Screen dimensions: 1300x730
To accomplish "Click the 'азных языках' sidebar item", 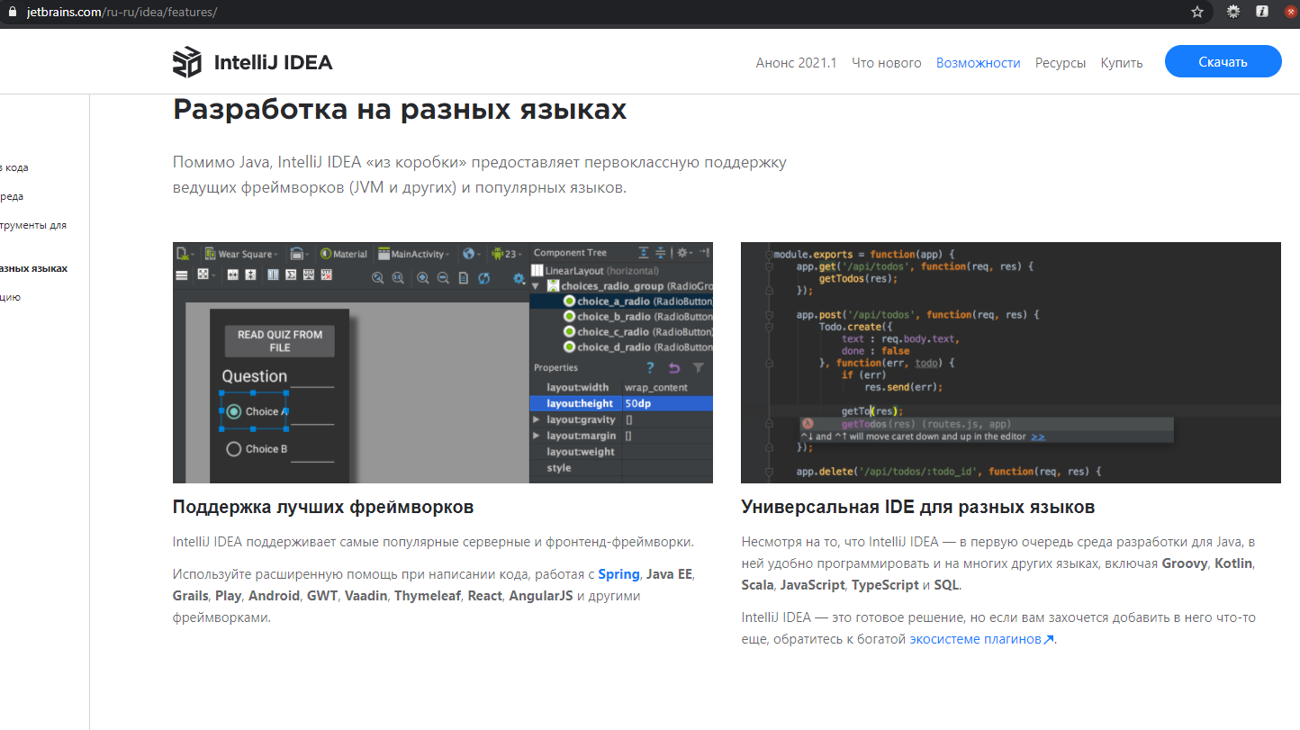I will (x=33, y=268).
